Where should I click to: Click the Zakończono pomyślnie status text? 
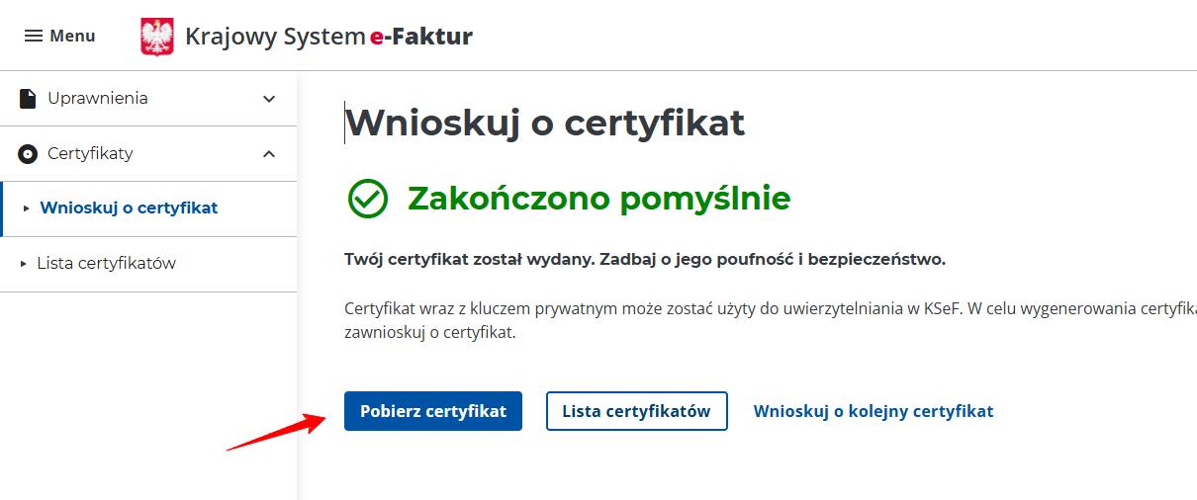coord(599,199)
